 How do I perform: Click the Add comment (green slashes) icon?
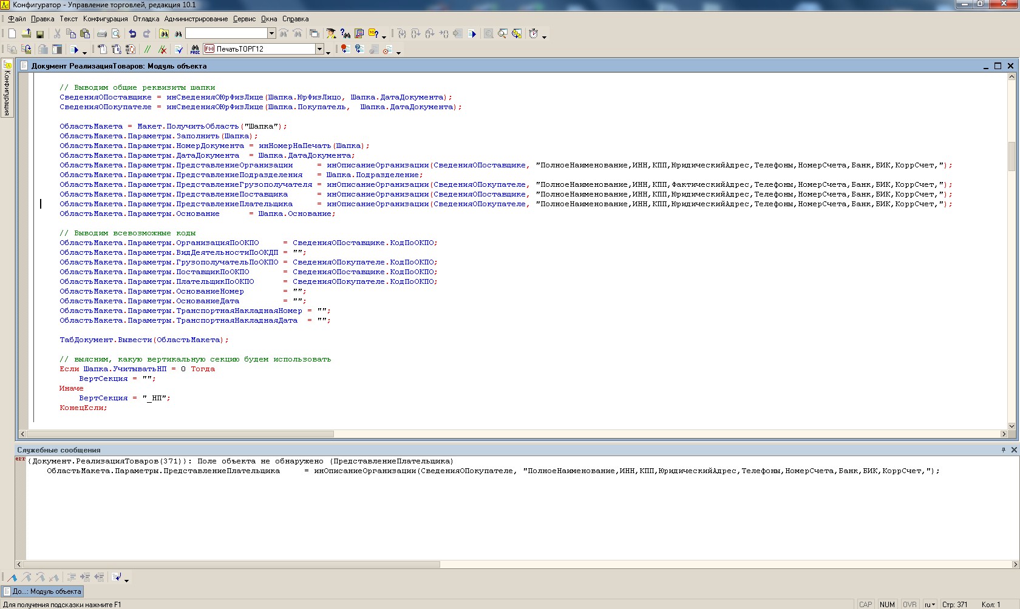pos(148,49)
